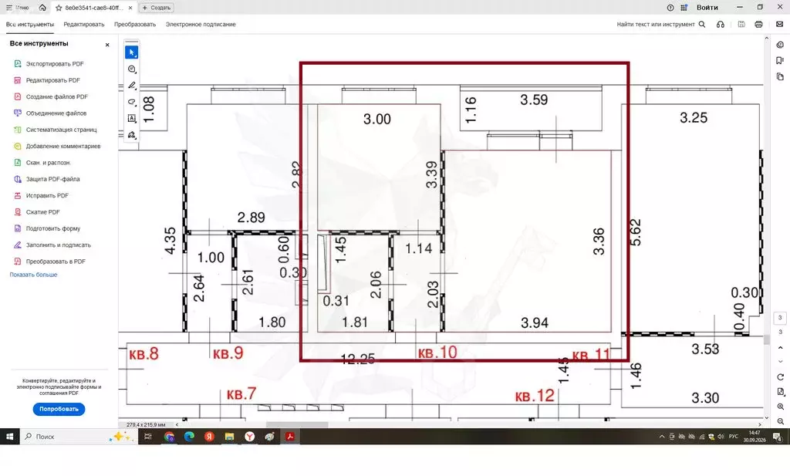Open the page thumbnails panel on the right rail
The height and width of the screenshot is (476, 790).
[780, 76]
